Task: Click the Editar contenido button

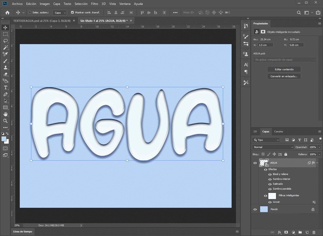Action: coord(284,70)
